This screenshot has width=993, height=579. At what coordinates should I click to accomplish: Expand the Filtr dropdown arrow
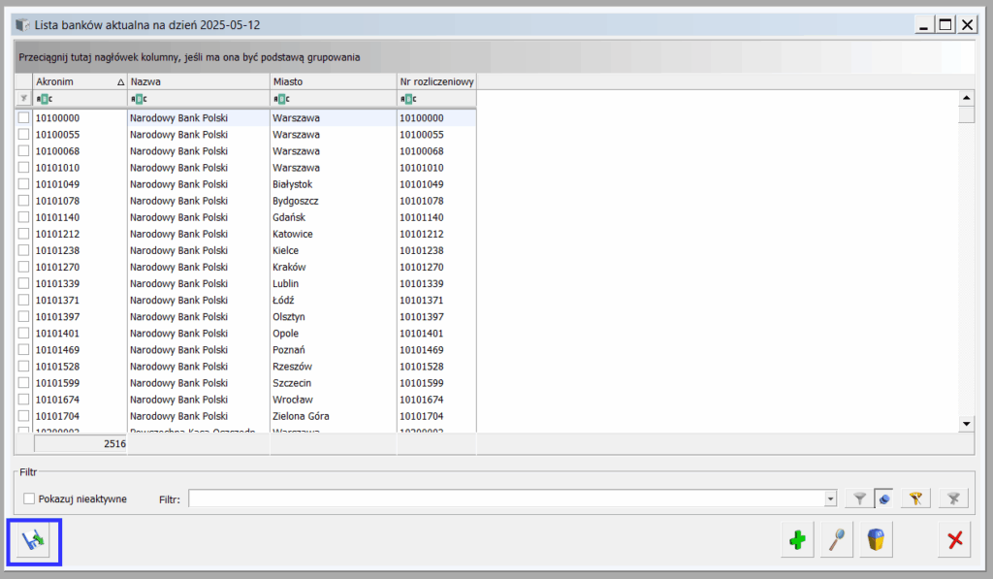point(830,499)
